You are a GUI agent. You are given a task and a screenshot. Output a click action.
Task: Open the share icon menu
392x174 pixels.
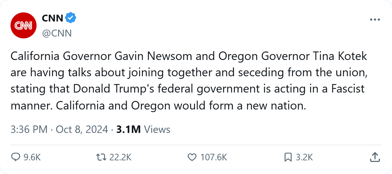coord(375,157)
